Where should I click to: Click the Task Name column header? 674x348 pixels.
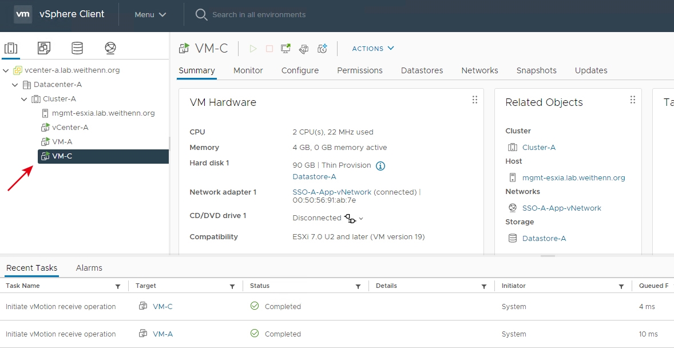click(23, 286)
